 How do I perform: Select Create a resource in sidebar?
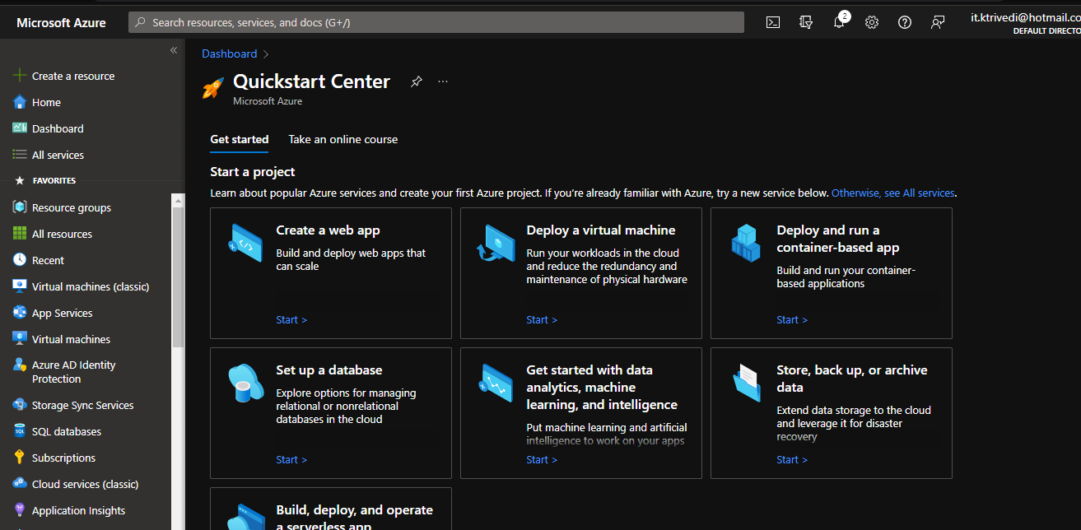pyautogui.click(x=72, y=76)
